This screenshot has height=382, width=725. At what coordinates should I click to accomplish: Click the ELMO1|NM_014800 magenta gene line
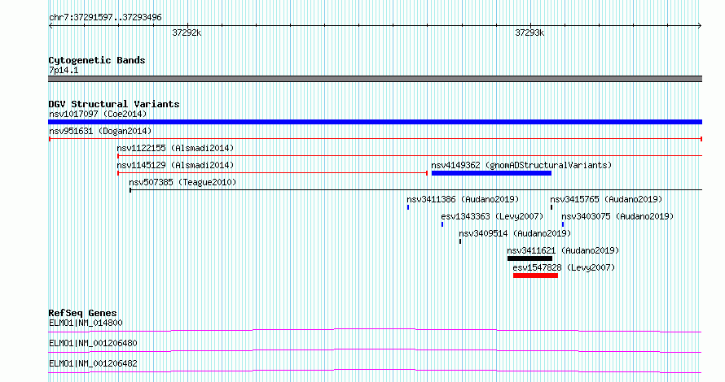375,330
